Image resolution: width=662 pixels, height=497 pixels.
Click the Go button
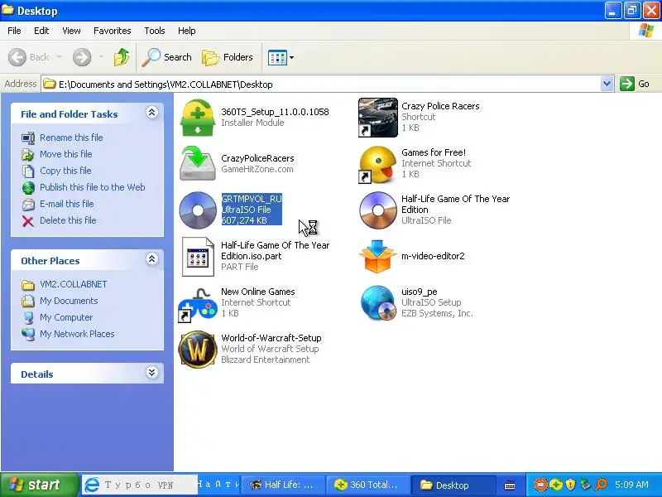pos(635,84)
